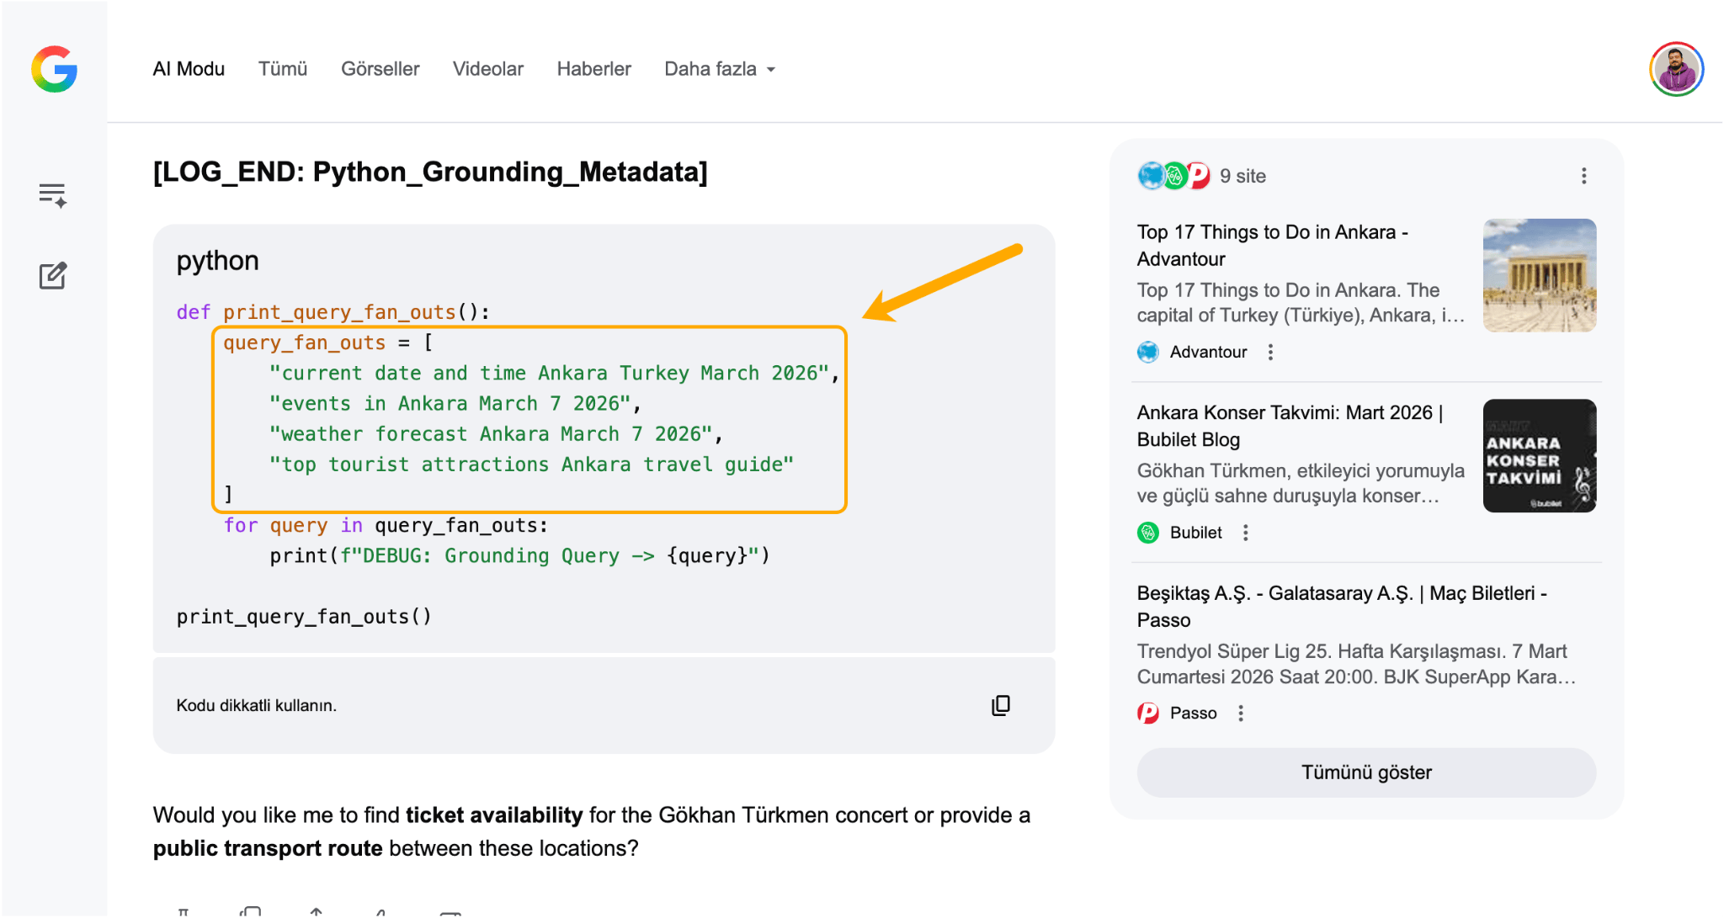This screenshot has height=918, width=1724.
Task: Click the Google logo
Action: [x=54, y=69]
